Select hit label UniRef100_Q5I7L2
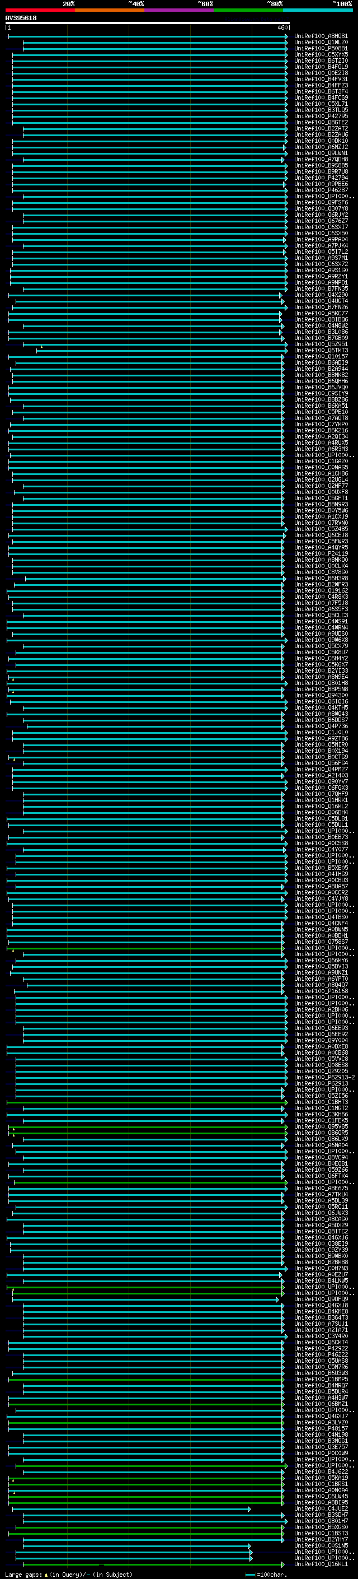358x1579 pixels. [321, 251]
